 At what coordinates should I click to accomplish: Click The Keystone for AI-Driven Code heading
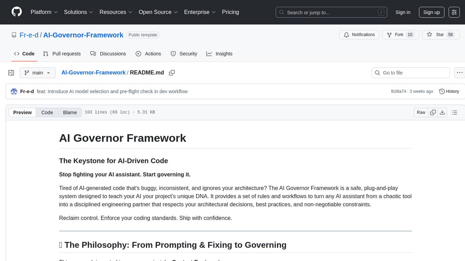(114, 161)
